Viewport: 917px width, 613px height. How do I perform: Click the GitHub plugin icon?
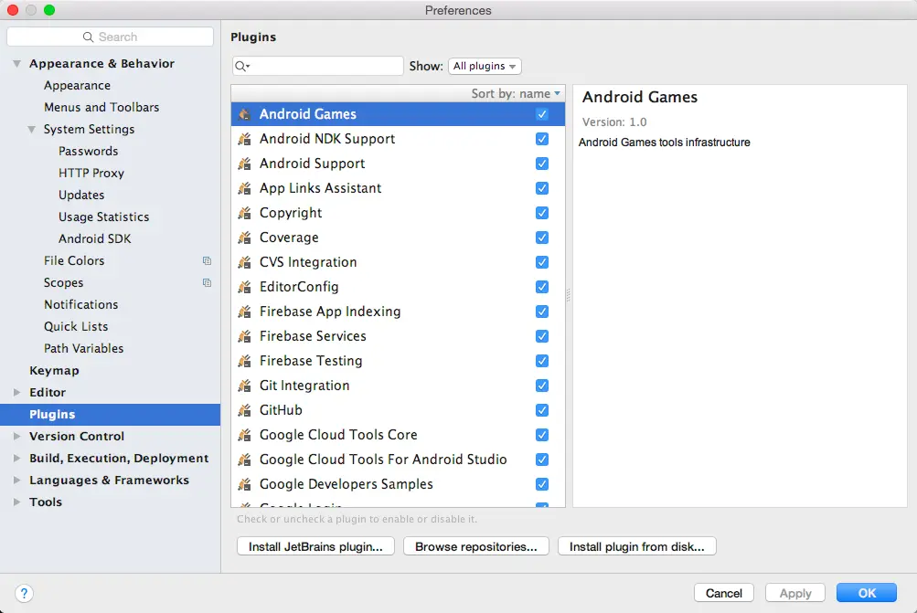pyautogui.click(x=244, y=410)
